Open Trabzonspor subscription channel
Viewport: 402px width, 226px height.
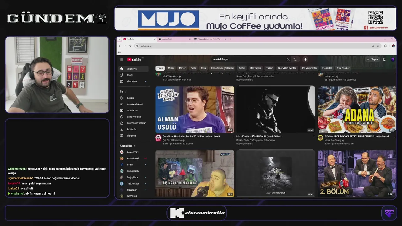pos(133,184)
